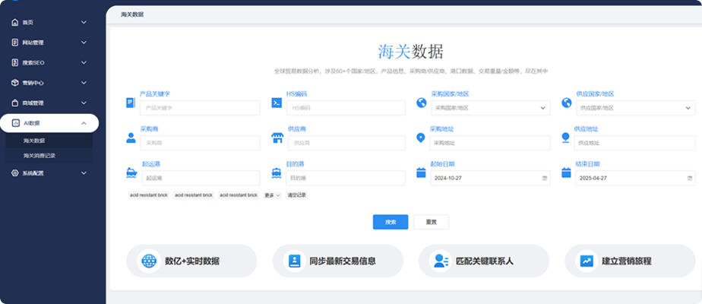Expand the 更多 search history dropdown

(273, 195)
